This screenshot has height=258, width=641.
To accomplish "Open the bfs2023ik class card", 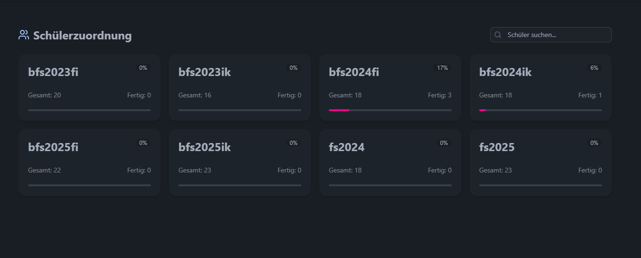I will click(x=240, y=87).
